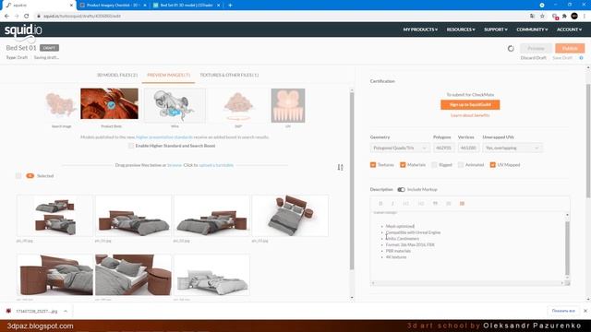This screenshot has width=591, height=332.
Task: Open the browser profile avatar
Action: (x=574, y=16)
